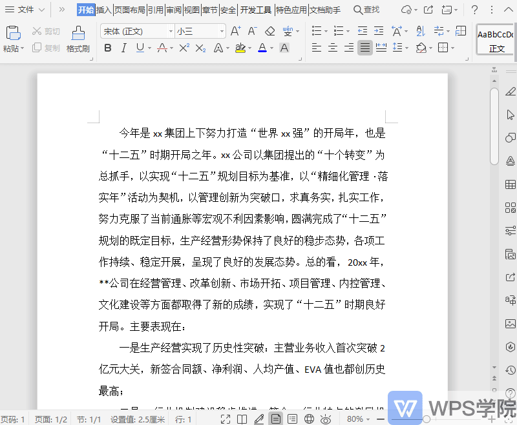The width and height of the screenshot is (517, 425).
Task: Align text left
Action: pyautogui.click(x=316, y=48)
